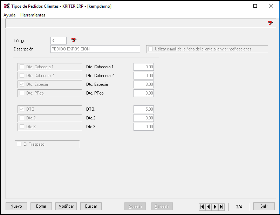Open the Ayuda menu

[x=9, y=15]
